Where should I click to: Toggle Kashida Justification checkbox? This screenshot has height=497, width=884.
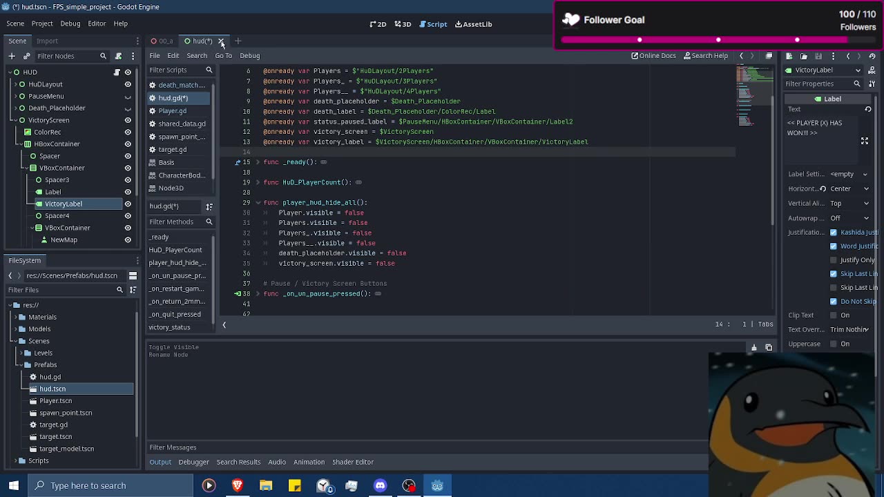pyautogui.click(x=833, y=233)
